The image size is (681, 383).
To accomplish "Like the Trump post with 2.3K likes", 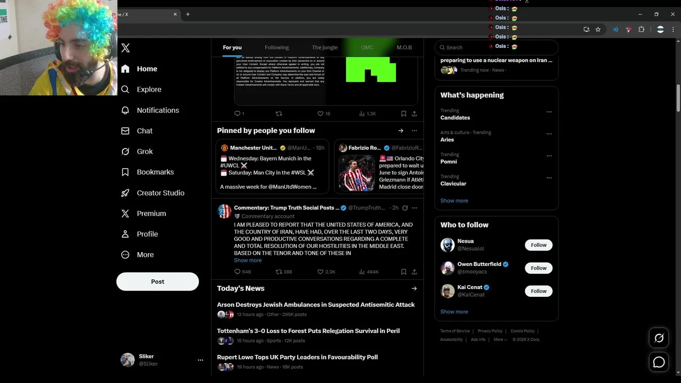I will click(x=326, y=272).
